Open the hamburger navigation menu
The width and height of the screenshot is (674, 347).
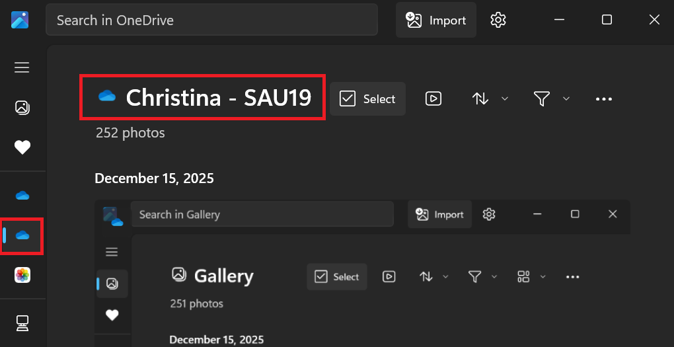pos(22,67)
